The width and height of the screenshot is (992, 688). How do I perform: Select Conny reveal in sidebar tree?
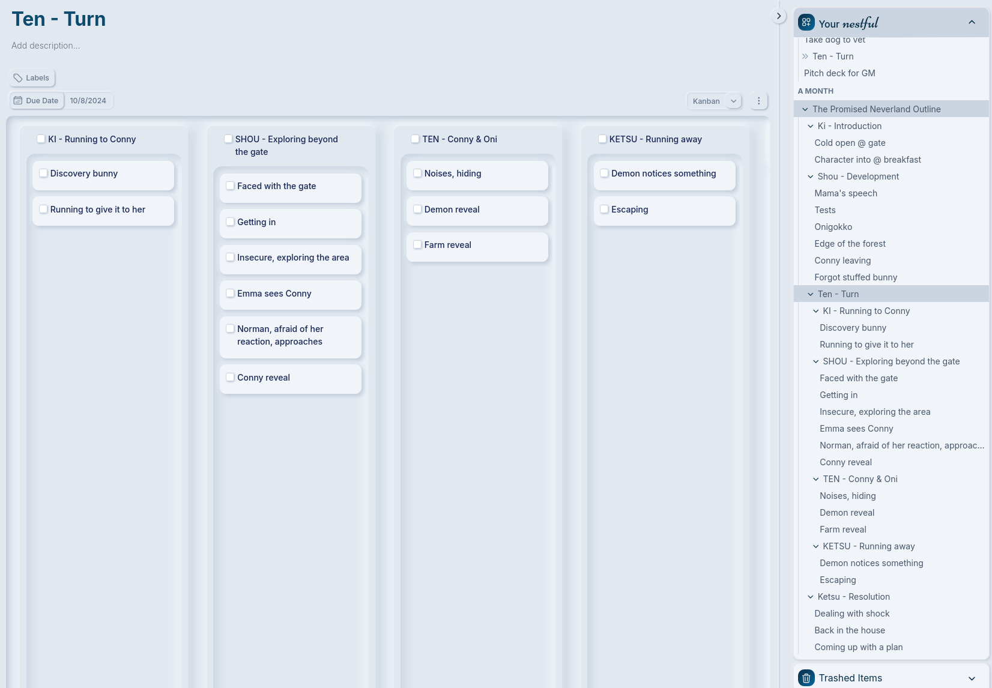tap(845, 462)
